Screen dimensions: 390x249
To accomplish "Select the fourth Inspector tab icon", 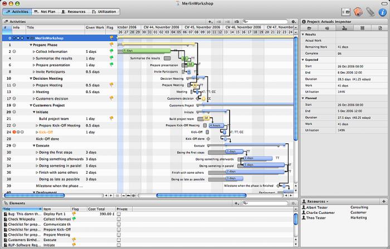I will tap(362, 28).
